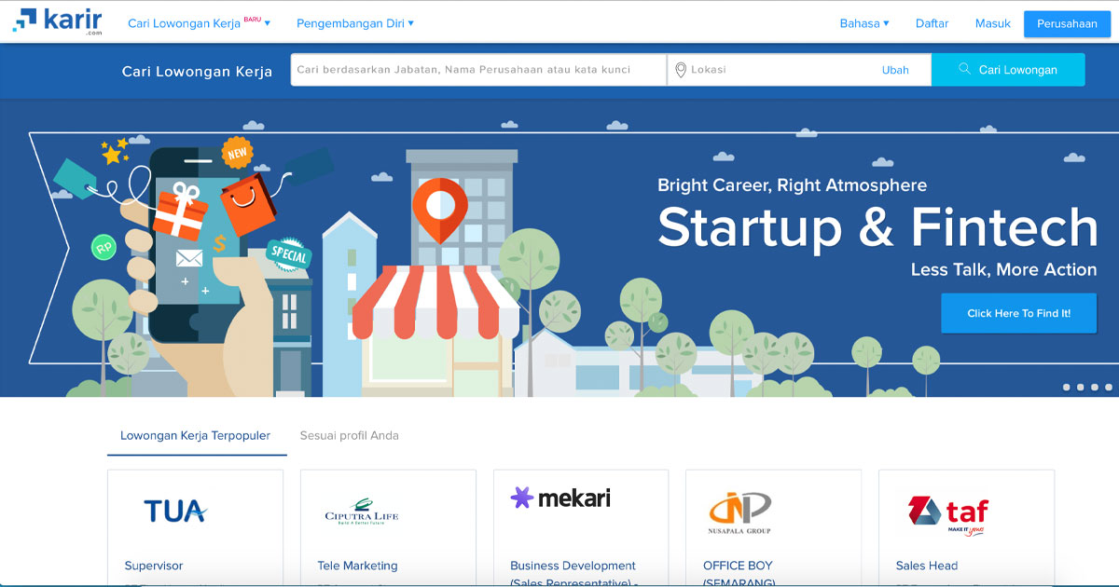Click the Ubah link beside location field
The height and width of the screenshot is (587, 1119).
tap(895, 69)
